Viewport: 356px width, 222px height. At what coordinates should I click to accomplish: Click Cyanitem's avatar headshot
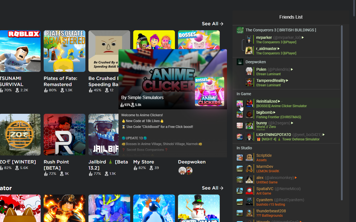(249, 202)
